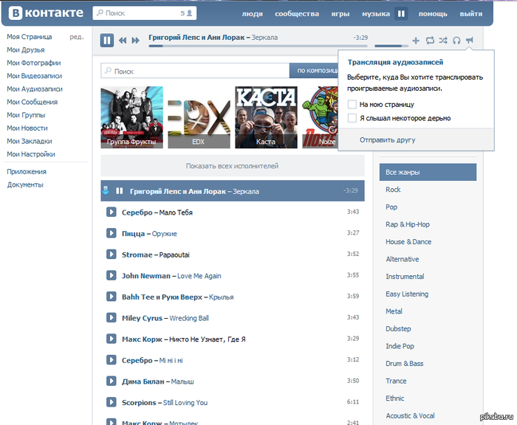Seek within the Зеркала track progress bar
The image size is (517, 425).
[258, 46]
